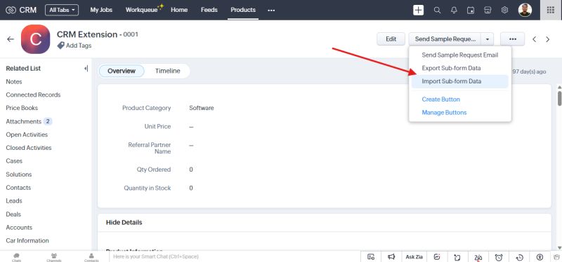Screen dimensions: 562x262
Task: Open the Feeds tab
Action: [x=209, y=10]
